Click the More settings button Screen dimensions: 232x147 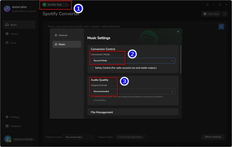tap(213, 137)
